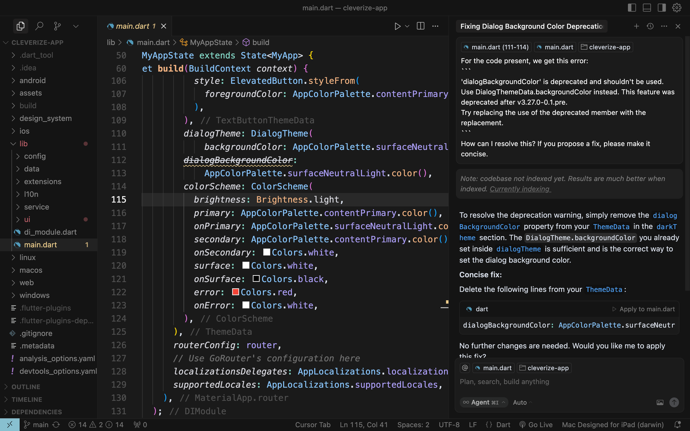Open remote window indicator in status bar
690x431 pixels.
point(10,425)
